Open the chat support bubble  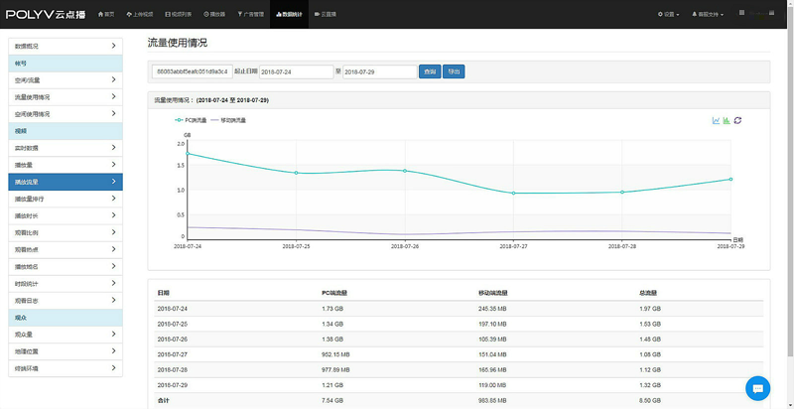[x=758, y=388]
